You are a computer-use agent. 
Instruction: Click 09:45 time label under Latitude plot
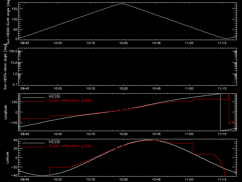[25, 180]
